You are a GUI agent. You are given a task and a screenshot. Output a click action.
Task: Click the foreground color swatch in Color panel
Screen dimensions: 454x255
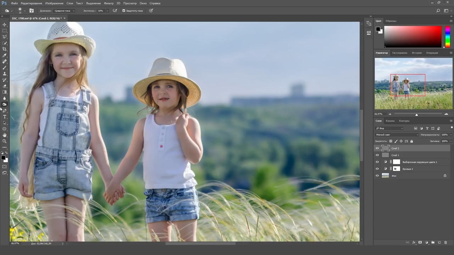click(378, 29)
